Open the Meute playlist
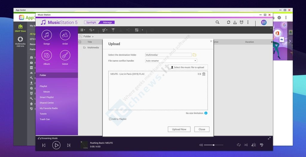This screenshot has width=306, height=157. point(46,92)
